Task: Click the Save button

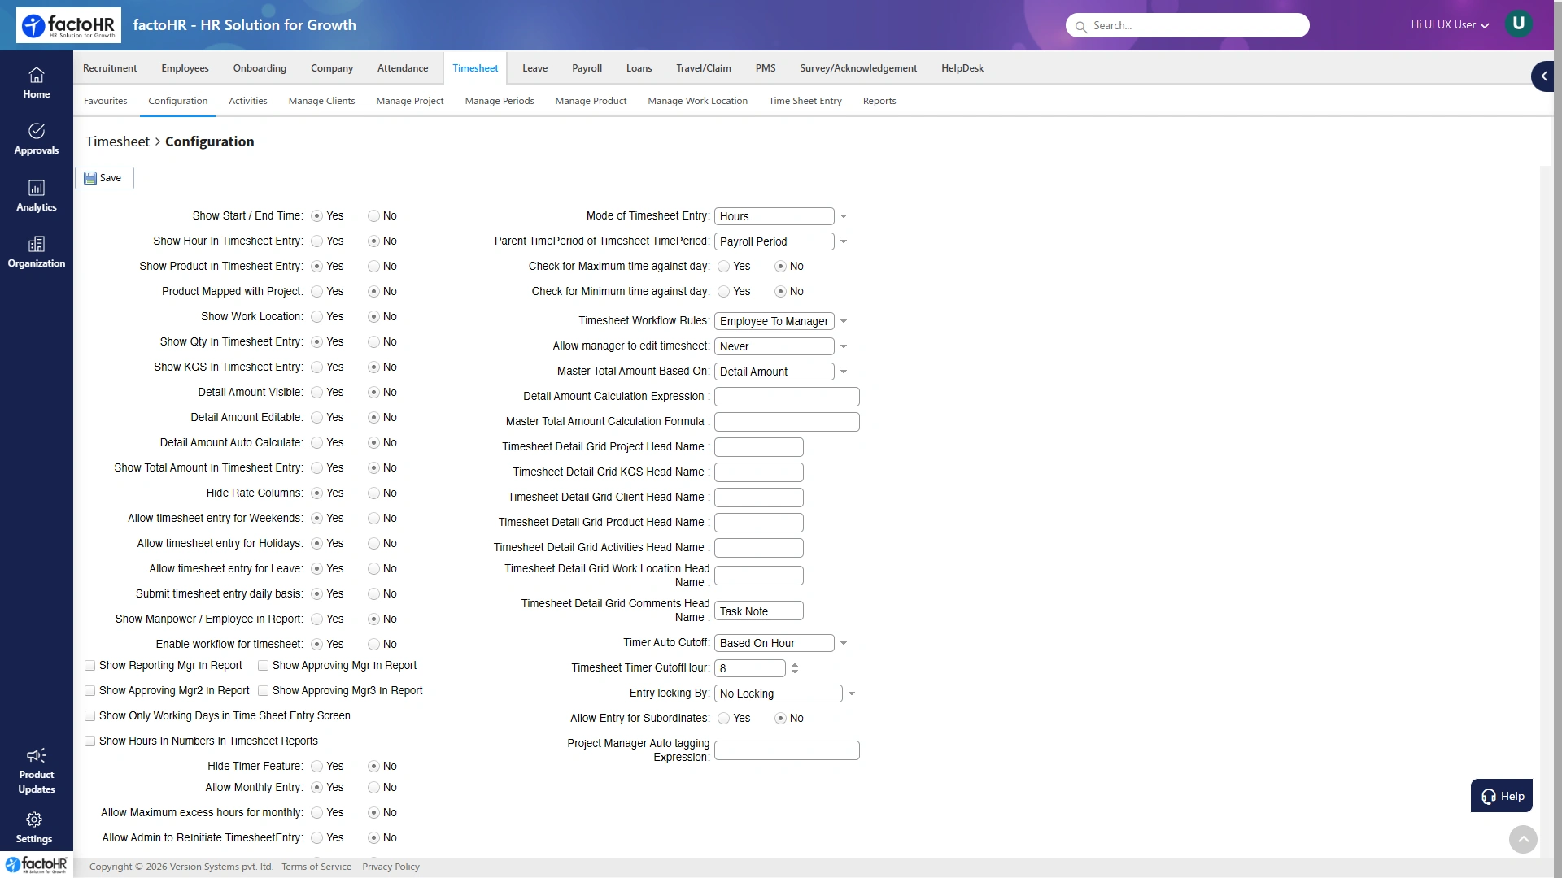Action: (104, 178)
